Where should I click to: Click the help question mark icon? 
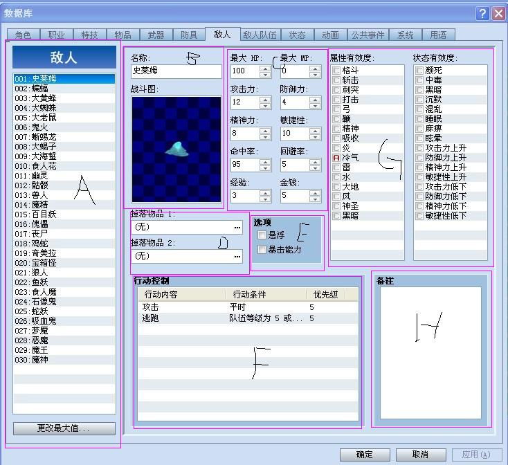482,14
